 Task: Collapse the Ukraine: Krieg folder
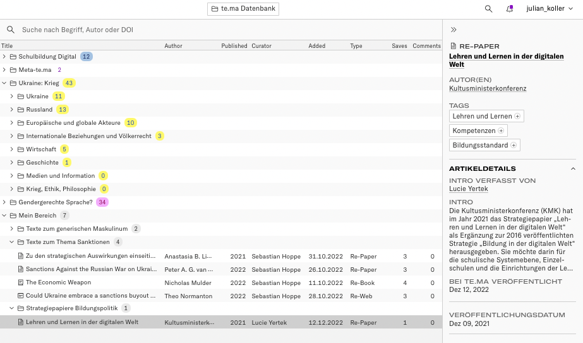(x=4, y=83)
